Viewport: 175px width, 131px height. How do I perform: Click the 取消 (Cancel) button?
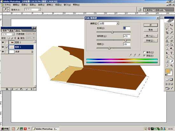point(150,30)
